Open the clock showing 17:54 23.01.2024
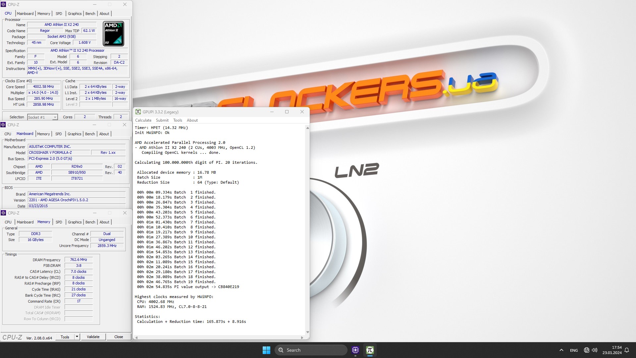 [612, 350]
